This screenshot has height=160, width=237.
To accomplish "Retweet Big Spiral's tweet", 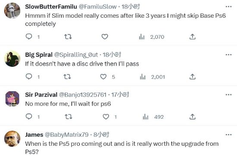I will pos(67,77).
